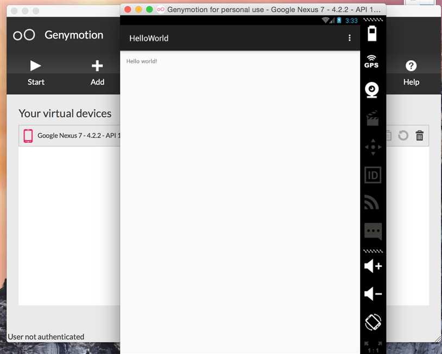
Task: Increase volume with the speaker plus icon
Action: tap(373, 266)
